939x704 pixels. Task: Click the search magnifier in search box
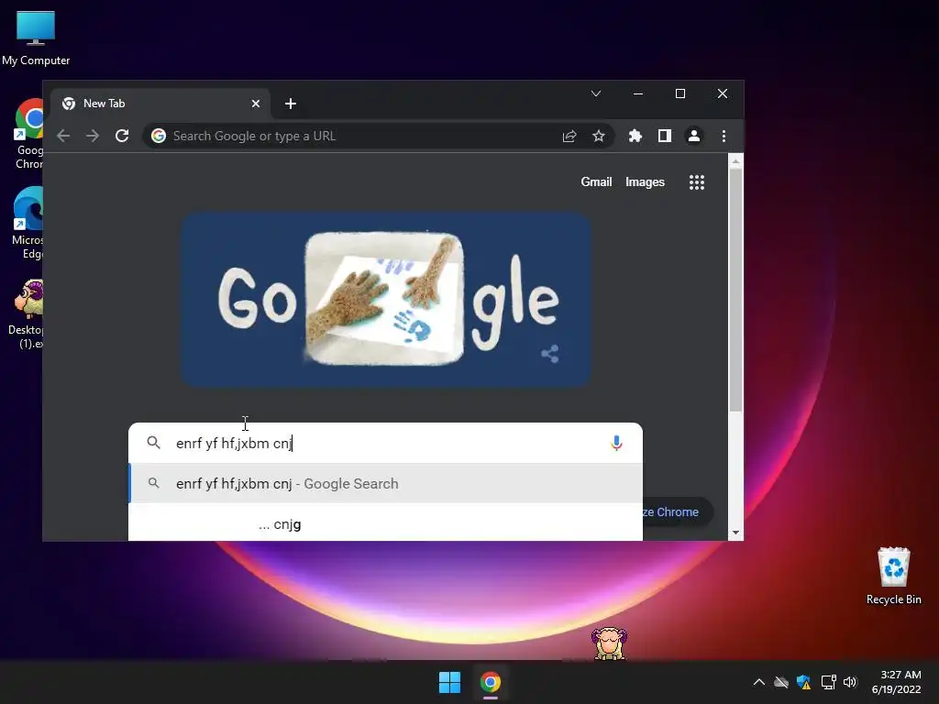pyautogui.click(x=154, y=443)
